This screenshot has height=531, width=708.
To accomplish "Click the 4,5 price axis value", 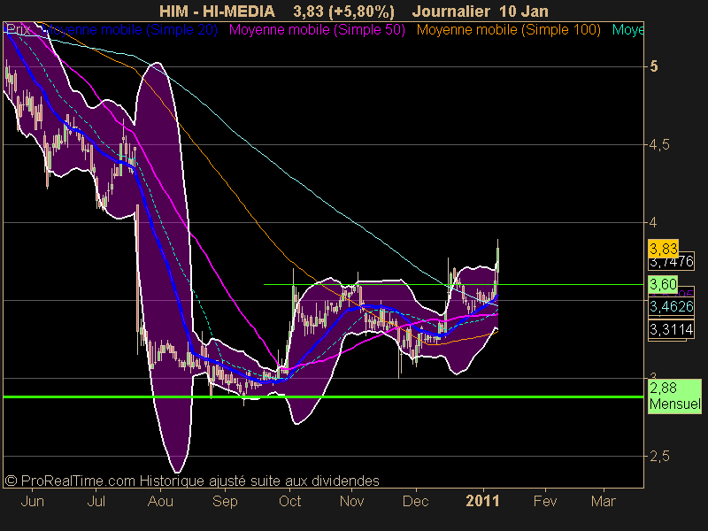I will point(659,145).
